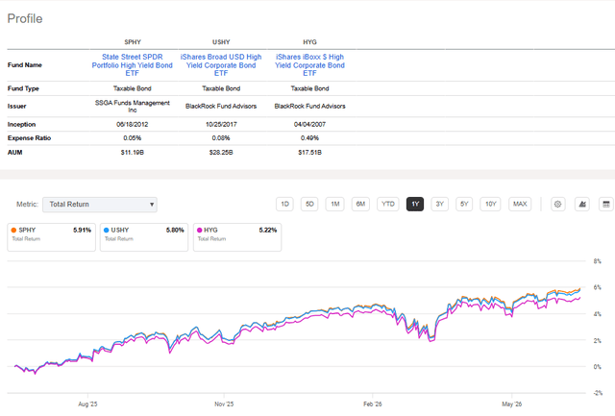Viewport: 615px width, 416px height.
Task: Show the data table view icon
Action: [606, 204]
